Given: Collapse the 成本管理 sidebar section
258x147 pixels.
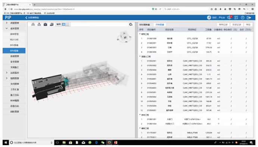Looking at the screenshot, I should pos(7,28).
